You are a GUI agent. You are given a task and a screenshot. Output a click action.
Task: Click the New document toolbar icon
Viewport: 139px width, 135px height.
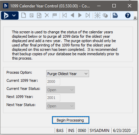pyautogui.click(x=24, y=15)
